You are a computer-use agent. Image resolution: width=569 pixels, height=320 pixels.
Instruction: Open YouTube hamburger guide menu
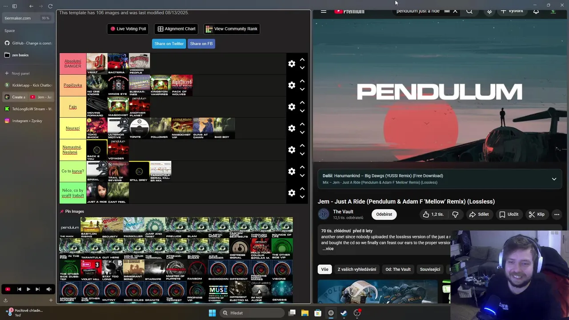click(x=324, y=12)
